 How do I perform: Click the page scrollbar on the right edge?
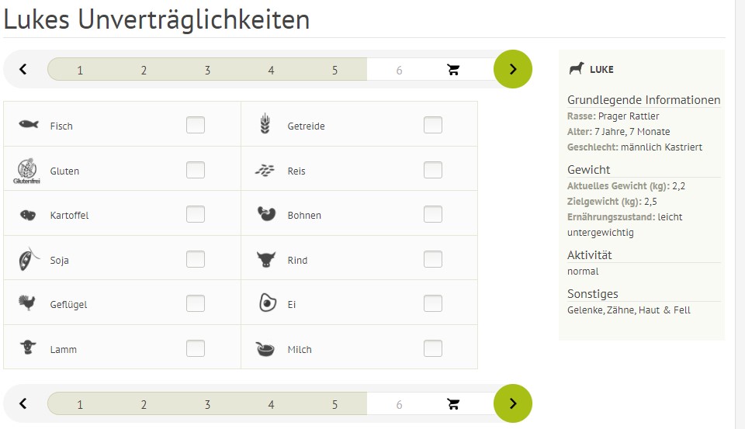740,214
